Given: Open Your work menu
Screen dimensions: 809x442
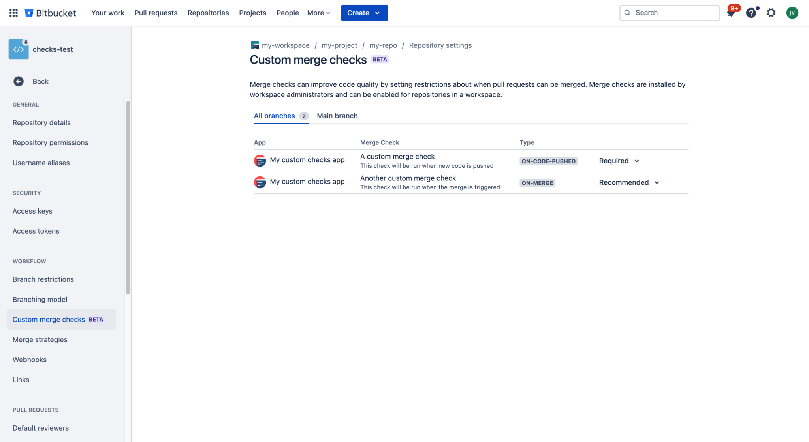Looking at the screenshot, I should click(108, 13).
